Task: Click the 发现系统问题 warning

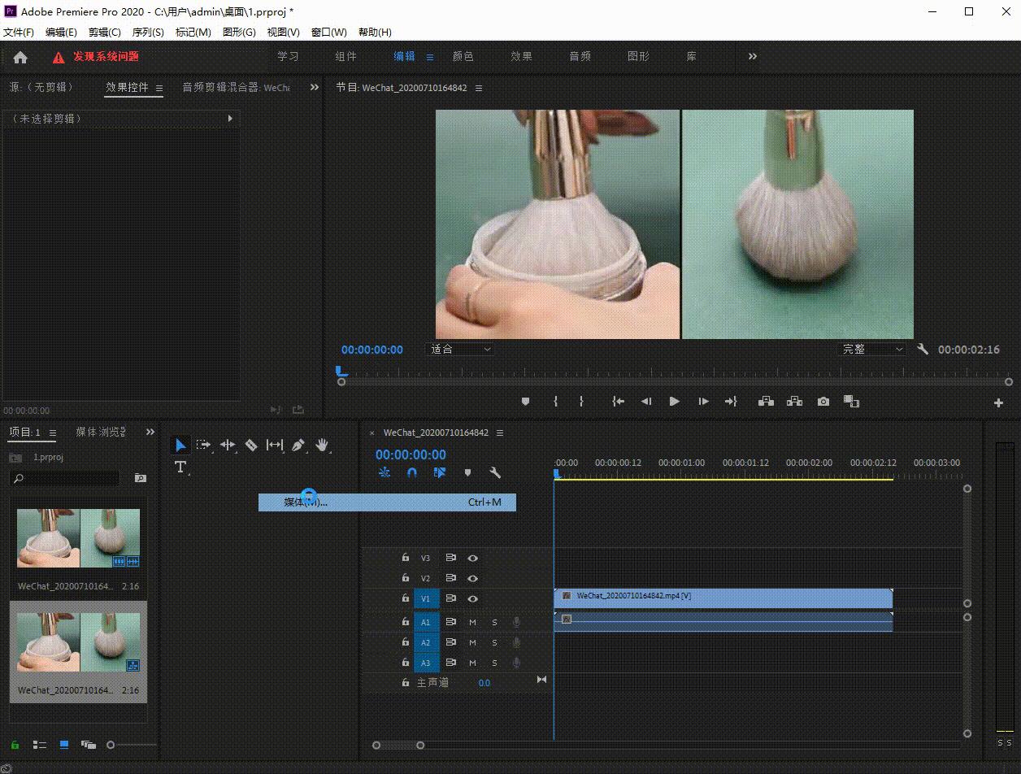Action: point(106,57)
